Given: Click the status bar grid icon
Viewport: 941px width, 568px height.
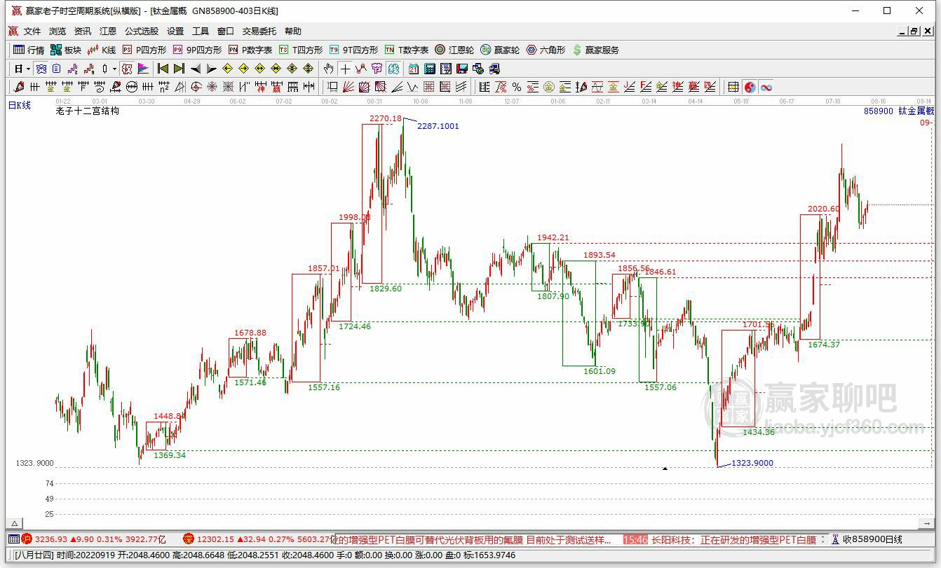Looking at the screenshot, I should [x=13, y=539].
